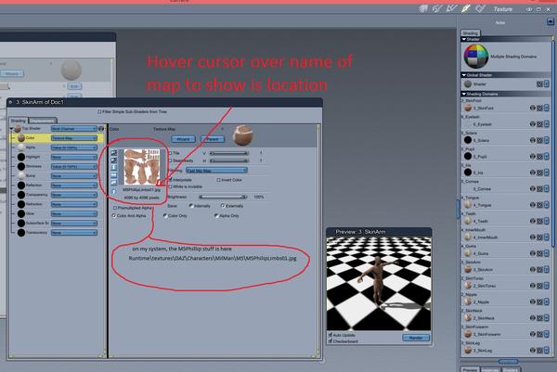Click the Render button in Preview window
This screenshot has width=557, height=372.
point(416,338)
